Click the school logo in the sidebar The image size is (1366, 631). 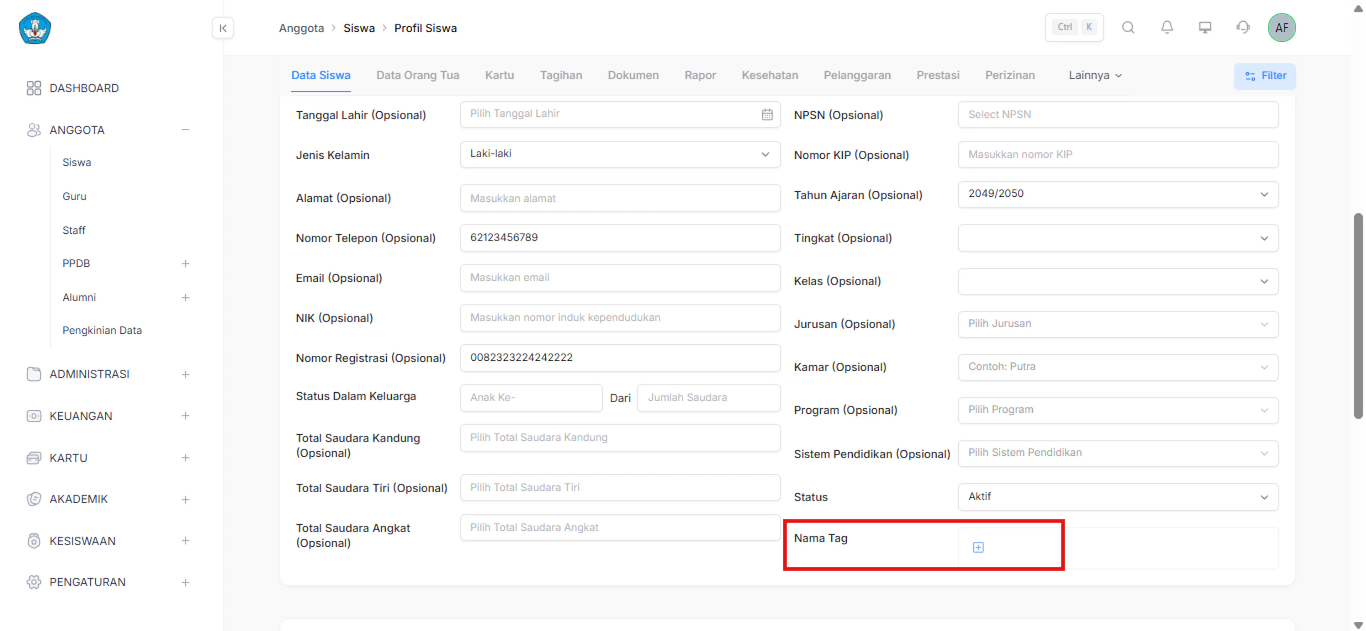click(x=35, y=28)
